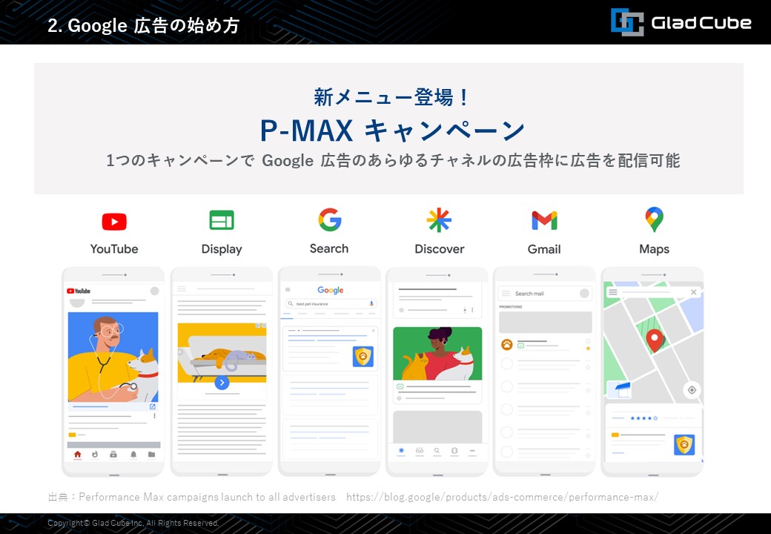The height and width of the screenshot is (534, 771).
Task: Open the blog.google performance-max URL
Action: click(502, 497)
